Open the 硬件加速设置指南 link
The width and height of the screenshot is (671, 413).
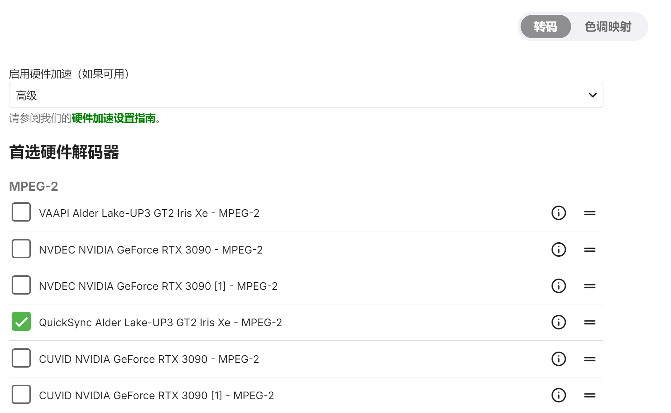pyautogui.click(x=114, y=118)
